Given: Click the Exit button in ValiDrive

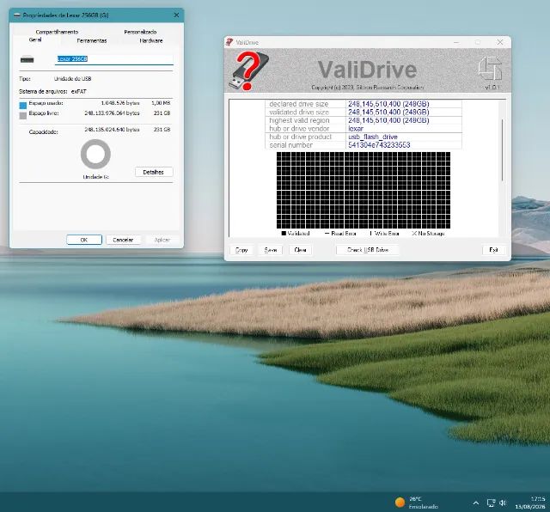Looking at the screenshot, I should pos(493,250).
